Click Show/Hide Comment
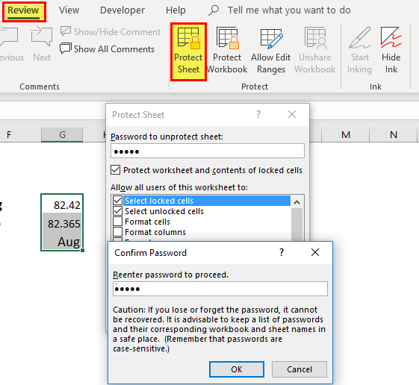This screenshot has height=385, width=419. (x=111, y=32)
